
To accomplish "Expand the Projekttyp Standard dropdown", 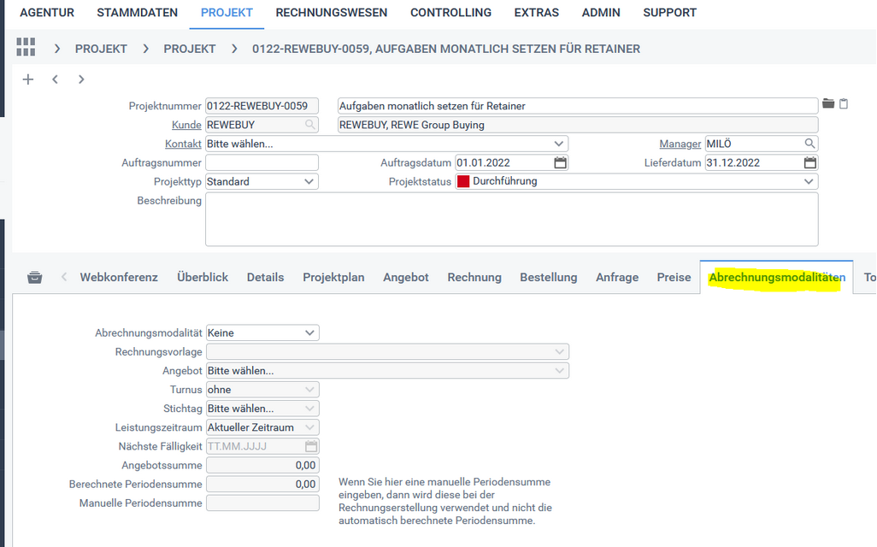I will (x=309, y=181).
